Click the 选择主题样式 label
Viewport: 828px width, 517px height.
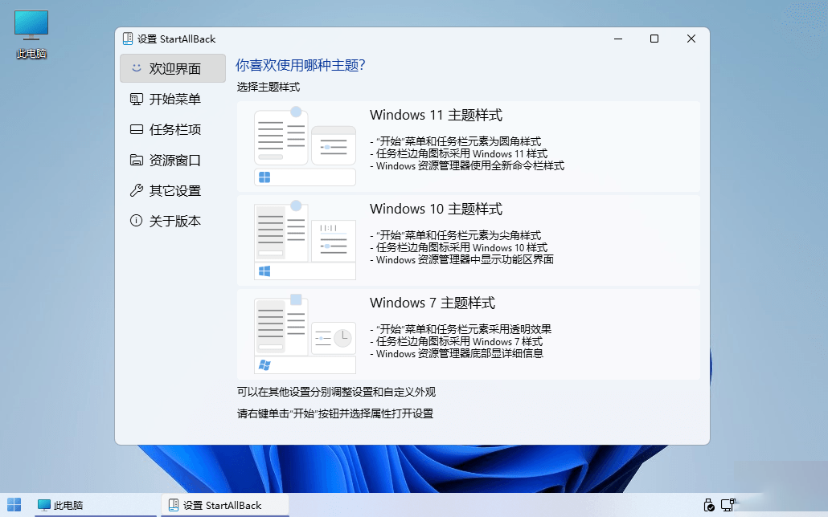pos(268,87)
